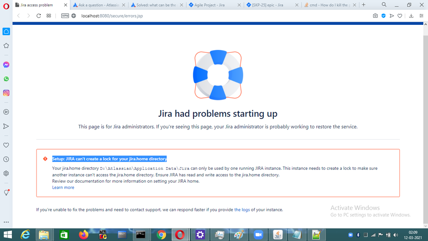
Task: Close the 'Jira access problem' tab
Action: tap(66, 5)
